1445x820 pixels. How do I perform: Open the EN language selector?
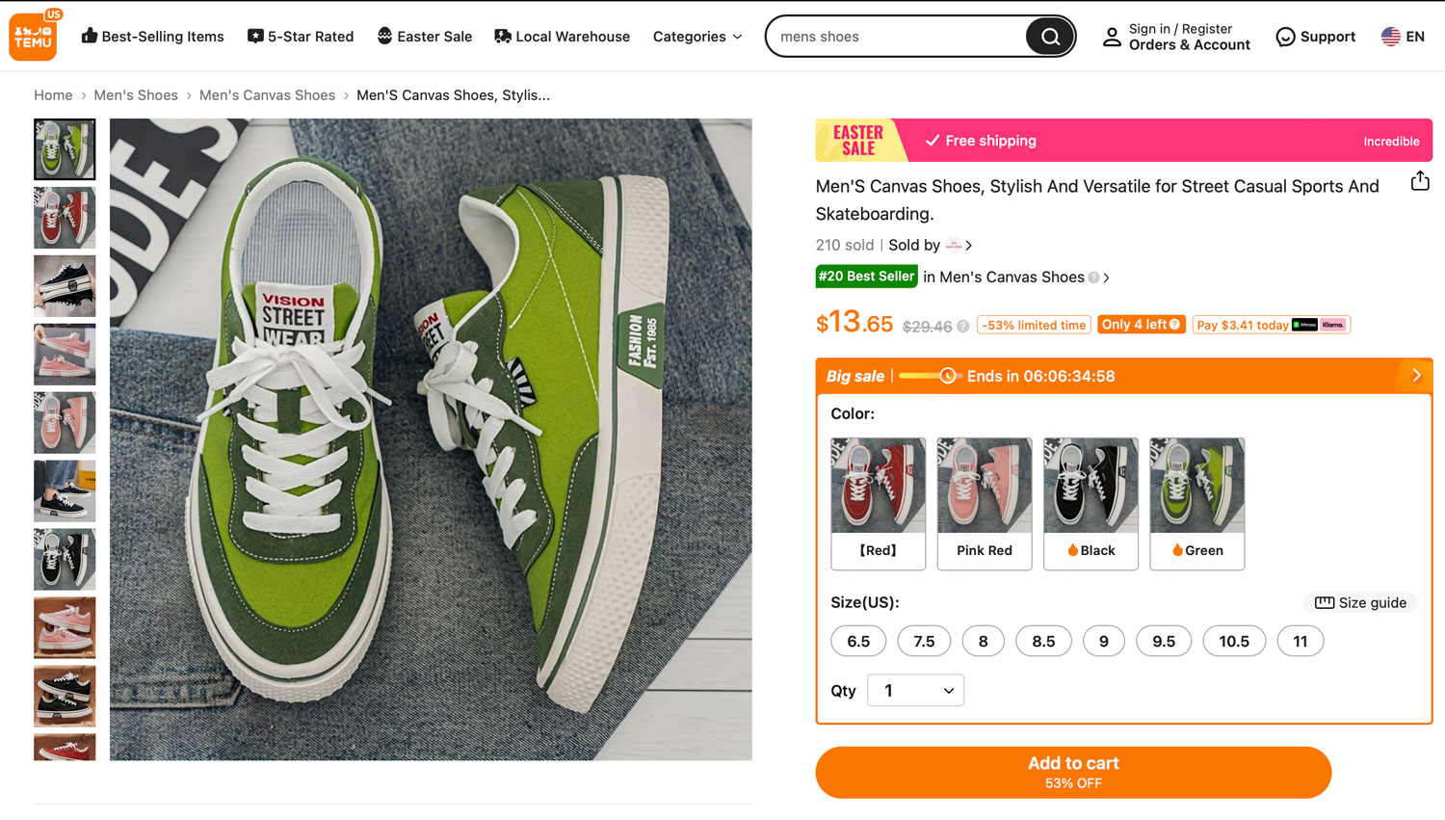point(1403,37)
